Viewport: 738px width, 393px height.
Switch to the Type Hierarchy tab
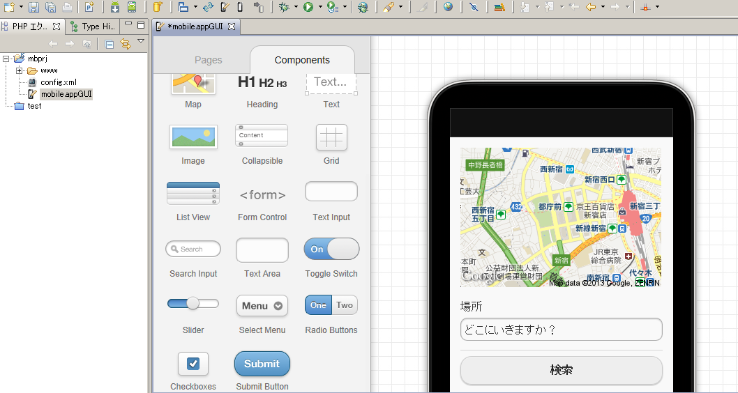(94, 26)
